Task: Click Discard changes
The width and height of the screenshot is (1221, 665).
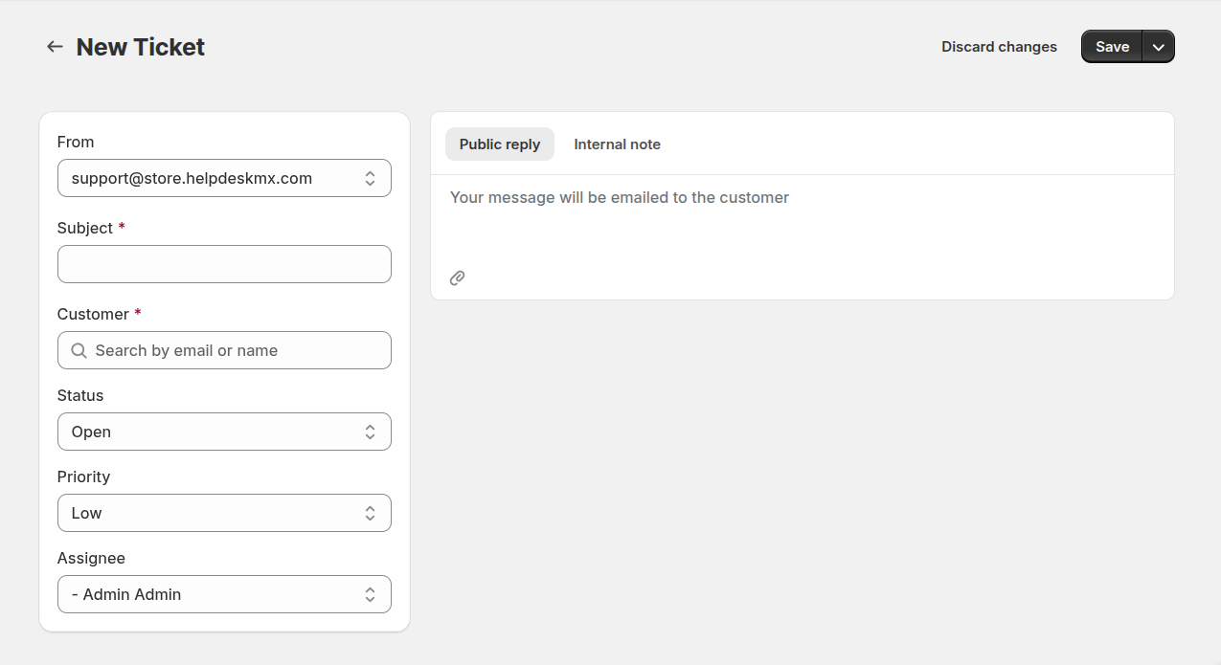Action: (999, 47)
